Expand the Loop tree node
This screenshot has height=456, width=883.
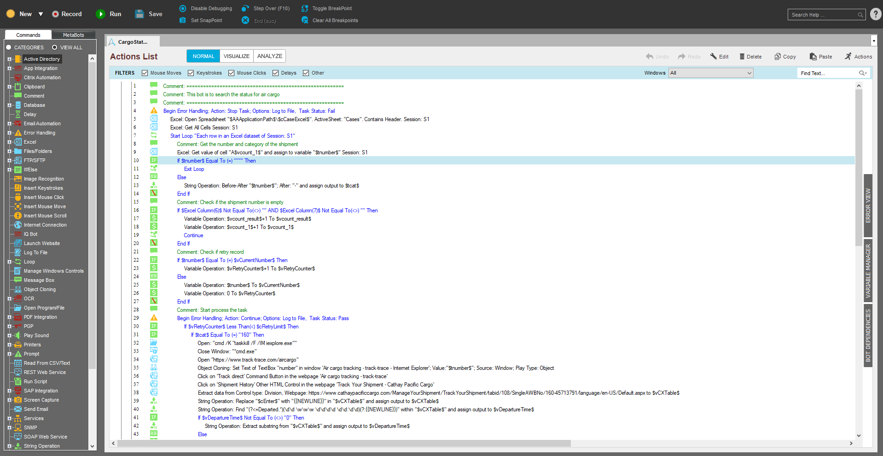(9, 262)
